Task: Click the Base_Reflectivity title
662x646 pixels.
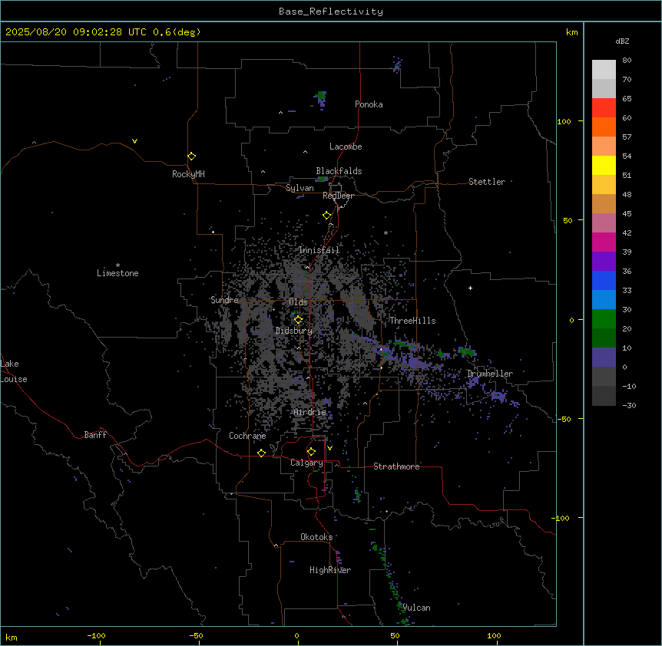Action: click(x=331, y=12)
